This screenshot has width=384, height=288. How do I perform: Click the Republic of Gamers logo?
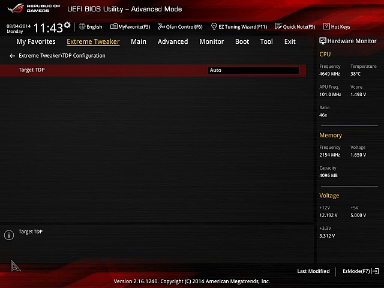(x=34, y=8)
